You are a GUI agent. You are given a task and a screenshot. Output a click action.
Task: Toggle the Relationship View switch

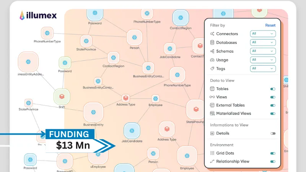(x=273, y=161)
